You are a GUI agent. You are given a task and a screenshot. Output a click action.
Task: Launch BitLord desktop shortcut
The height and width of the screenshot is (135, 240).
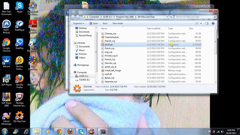[6, 62]
